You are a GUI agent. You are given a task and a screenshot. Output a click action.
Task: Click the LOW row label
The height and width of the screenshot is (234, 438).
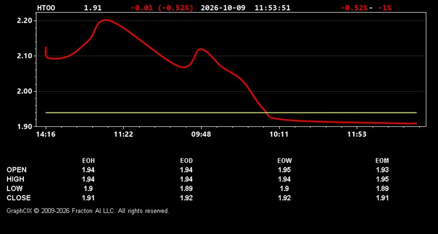click(15, 188)
